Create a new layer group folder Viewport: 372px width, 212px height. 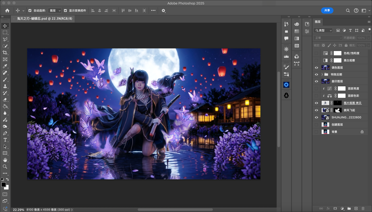click(x=349, y=208)
